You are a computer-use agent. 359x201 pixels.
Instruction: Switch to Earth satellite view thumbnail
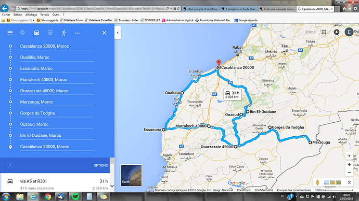tap(131, 175)
